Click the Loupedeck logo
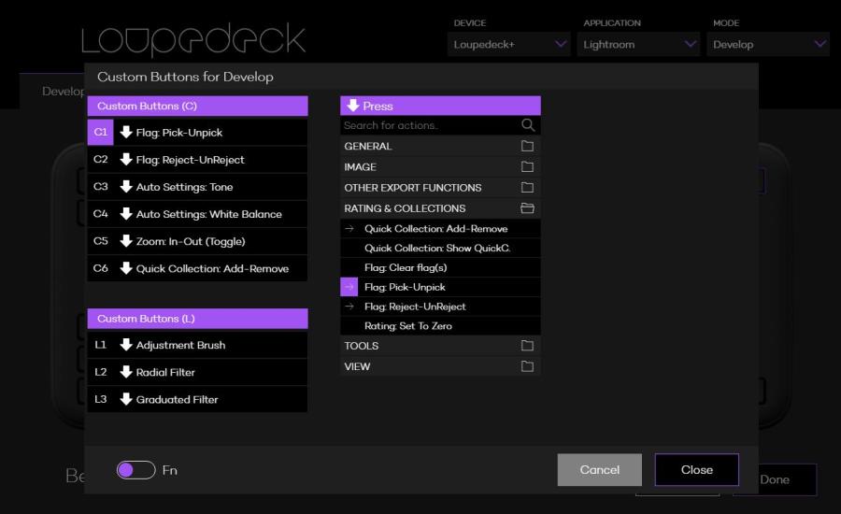Screen dimensions: 841x514 point(193,39)
